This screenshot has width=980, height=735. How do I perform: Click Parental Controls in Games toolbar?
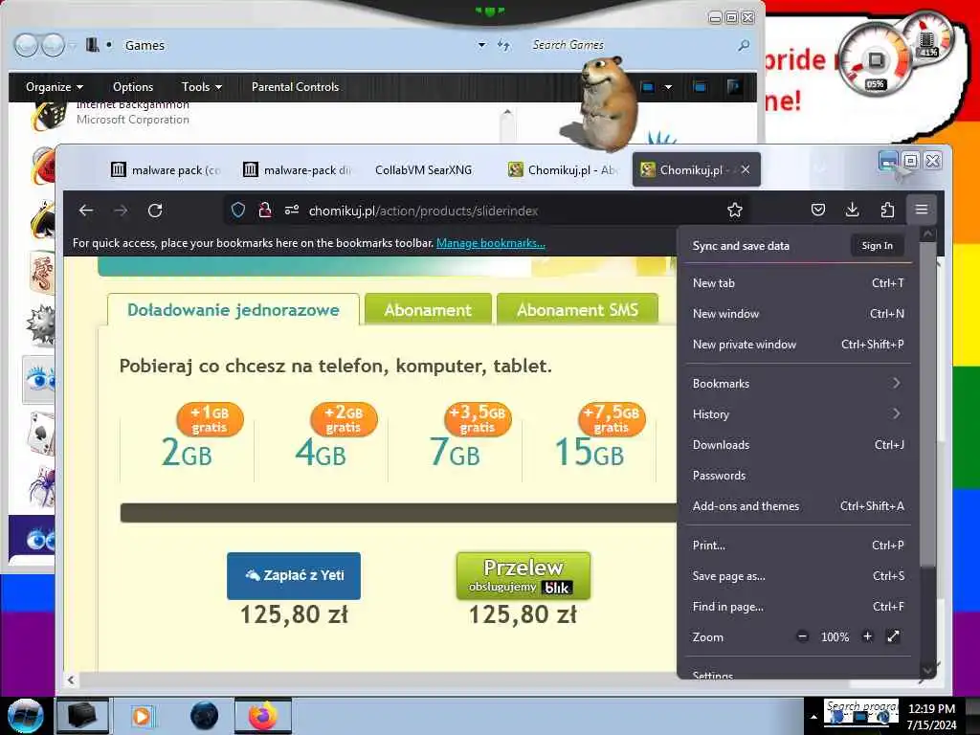(295, 87)
